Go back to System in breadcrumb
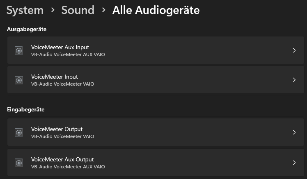Image resolution: width=307 pixels, height=179 pixels. click(25, 10)
